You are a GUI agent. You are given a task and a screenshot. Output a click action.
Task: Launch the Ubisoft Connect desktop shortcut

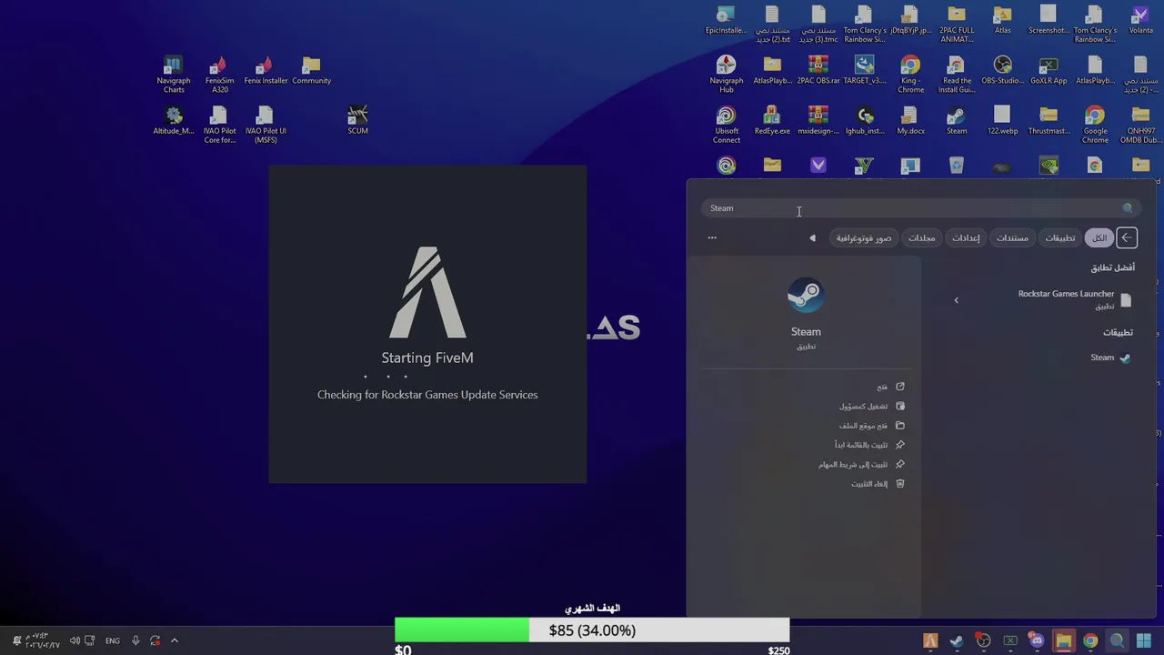tap(726, 125)
